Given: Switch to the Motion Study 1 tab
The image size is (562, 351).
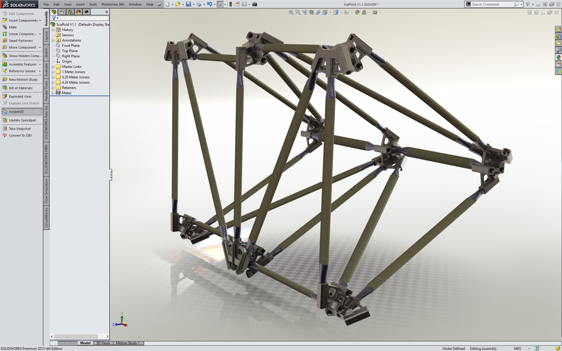Looking at the screenshot, I should click(x=127, y=343).
